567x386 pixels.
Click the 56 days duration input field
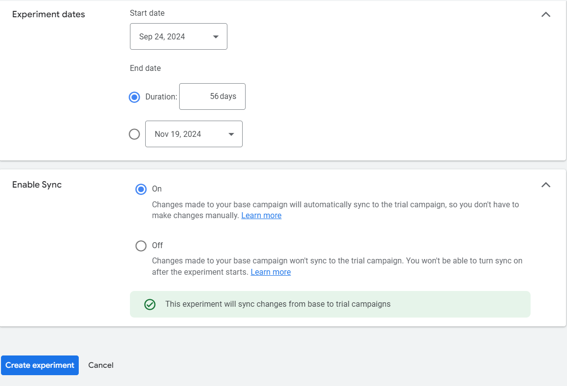click(x=212, y=96)
